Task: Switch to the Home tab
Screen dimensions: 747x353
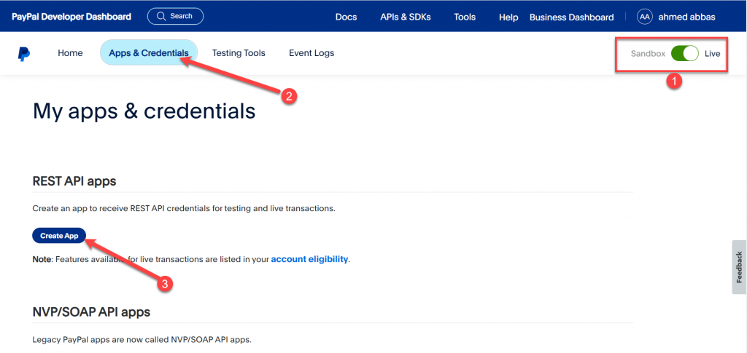Action: [x=70, y=53]
